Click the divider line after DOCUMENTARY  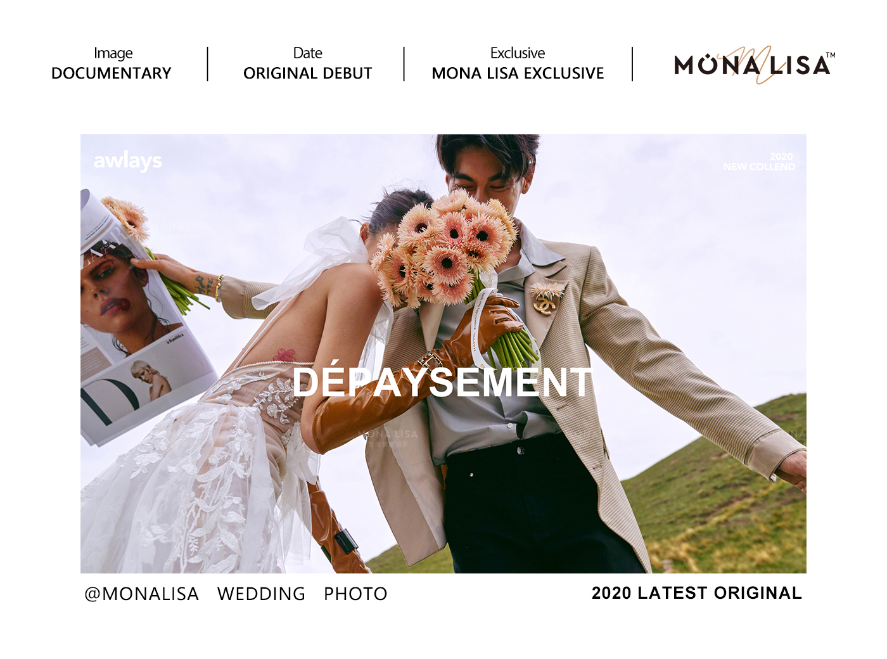click(x=207, y=63)
